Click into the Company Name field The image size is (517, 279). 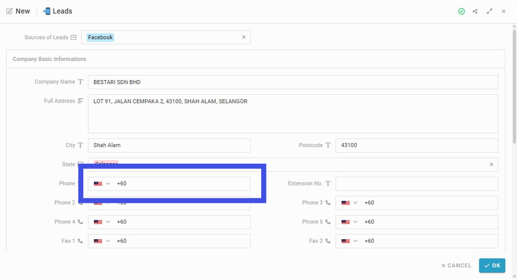point(292,82)
